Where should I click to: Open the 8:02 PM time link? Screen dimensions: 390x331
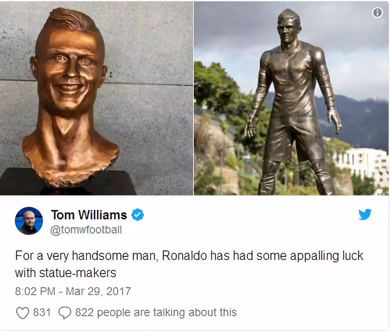(x=35, y=292)
